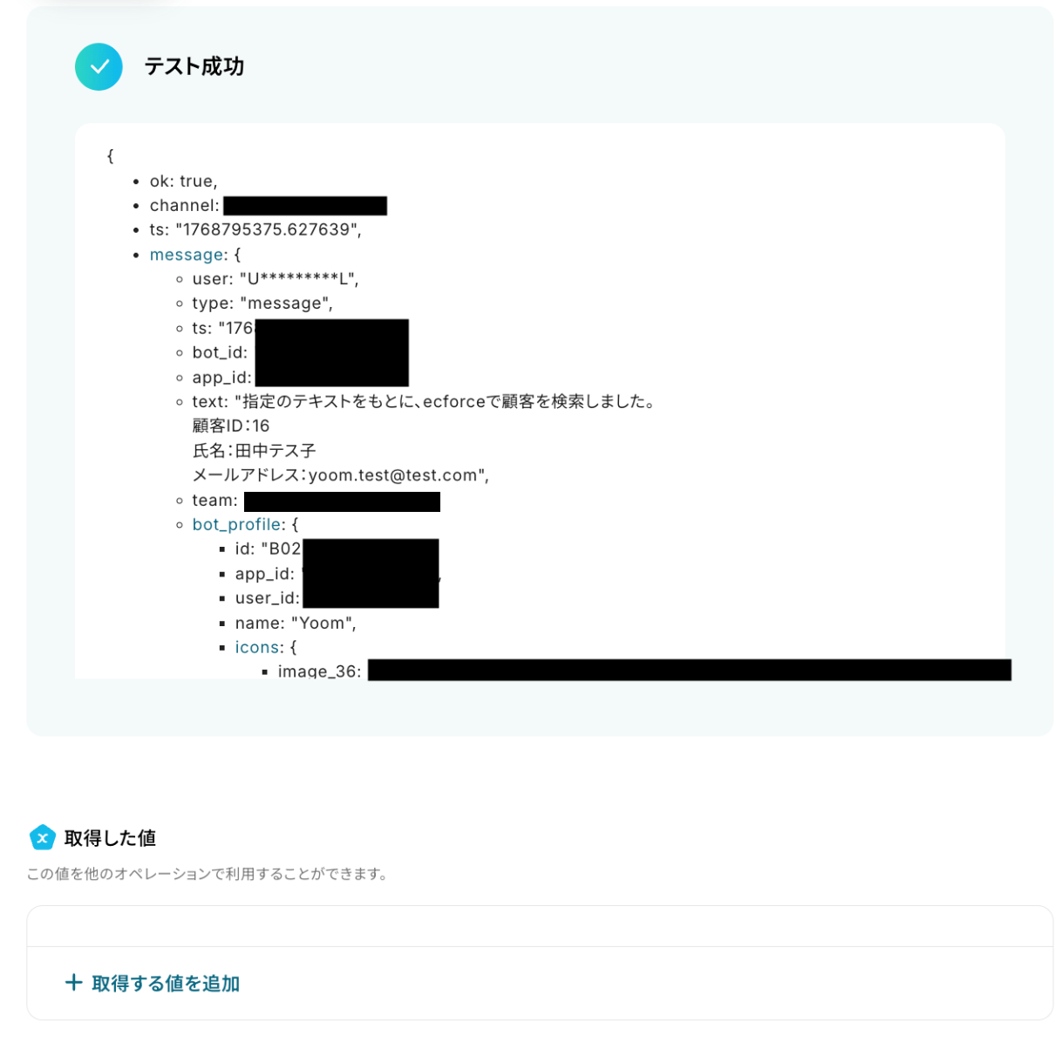Click the type: "message" line
Viewport: 1062px width, 1043px height.
[262, 303]
